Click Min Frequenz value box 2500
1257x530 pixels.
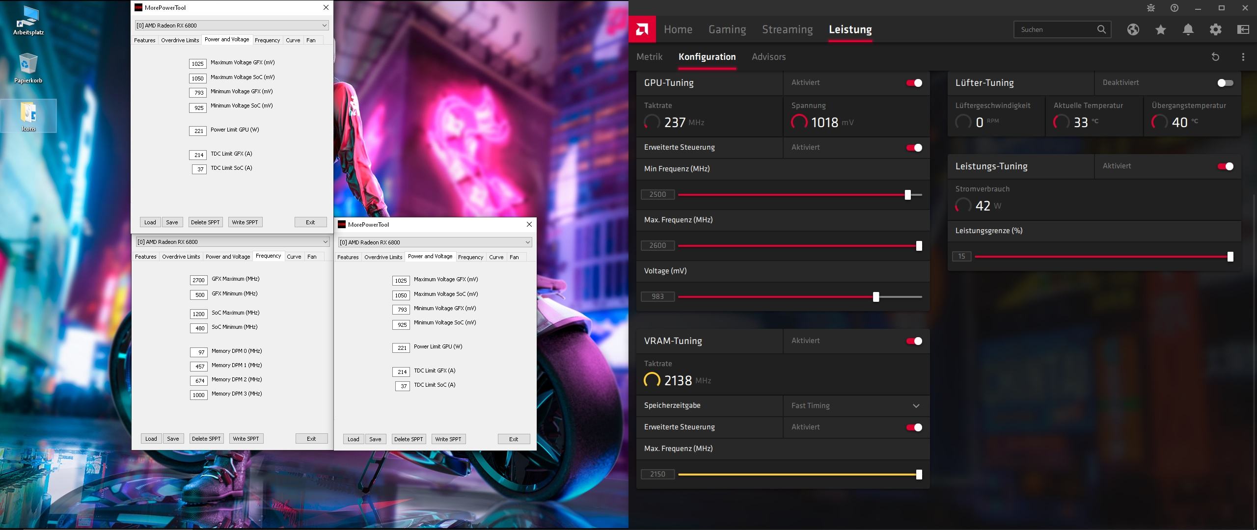click(x=658, y=194)
